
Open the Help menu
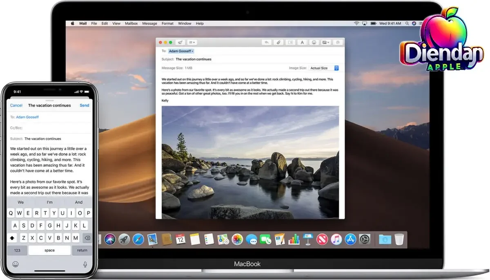[200, 23]
